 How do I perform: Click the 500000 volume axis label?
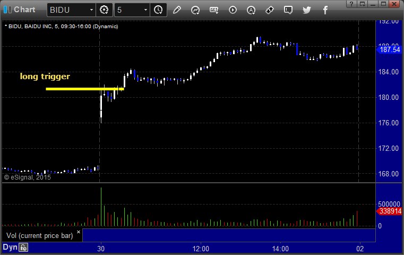click(389, 204)
